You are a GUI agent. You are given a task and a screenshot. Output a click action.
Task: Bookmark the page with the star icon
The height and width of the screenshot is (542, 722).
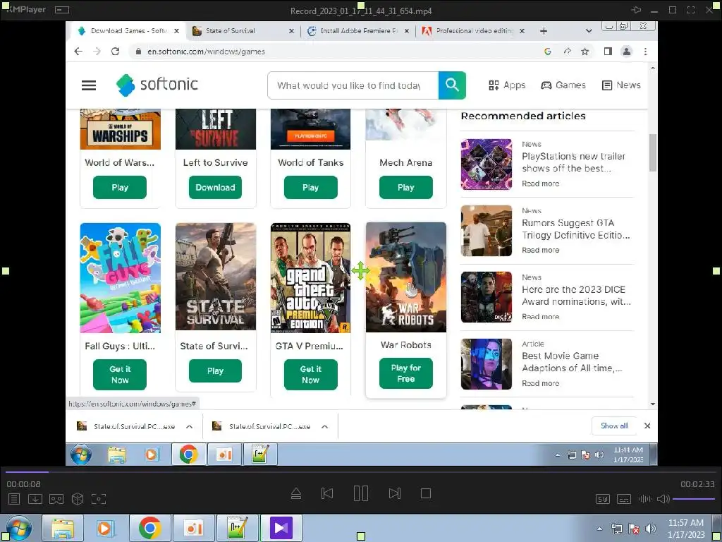(x=585, y=52)
